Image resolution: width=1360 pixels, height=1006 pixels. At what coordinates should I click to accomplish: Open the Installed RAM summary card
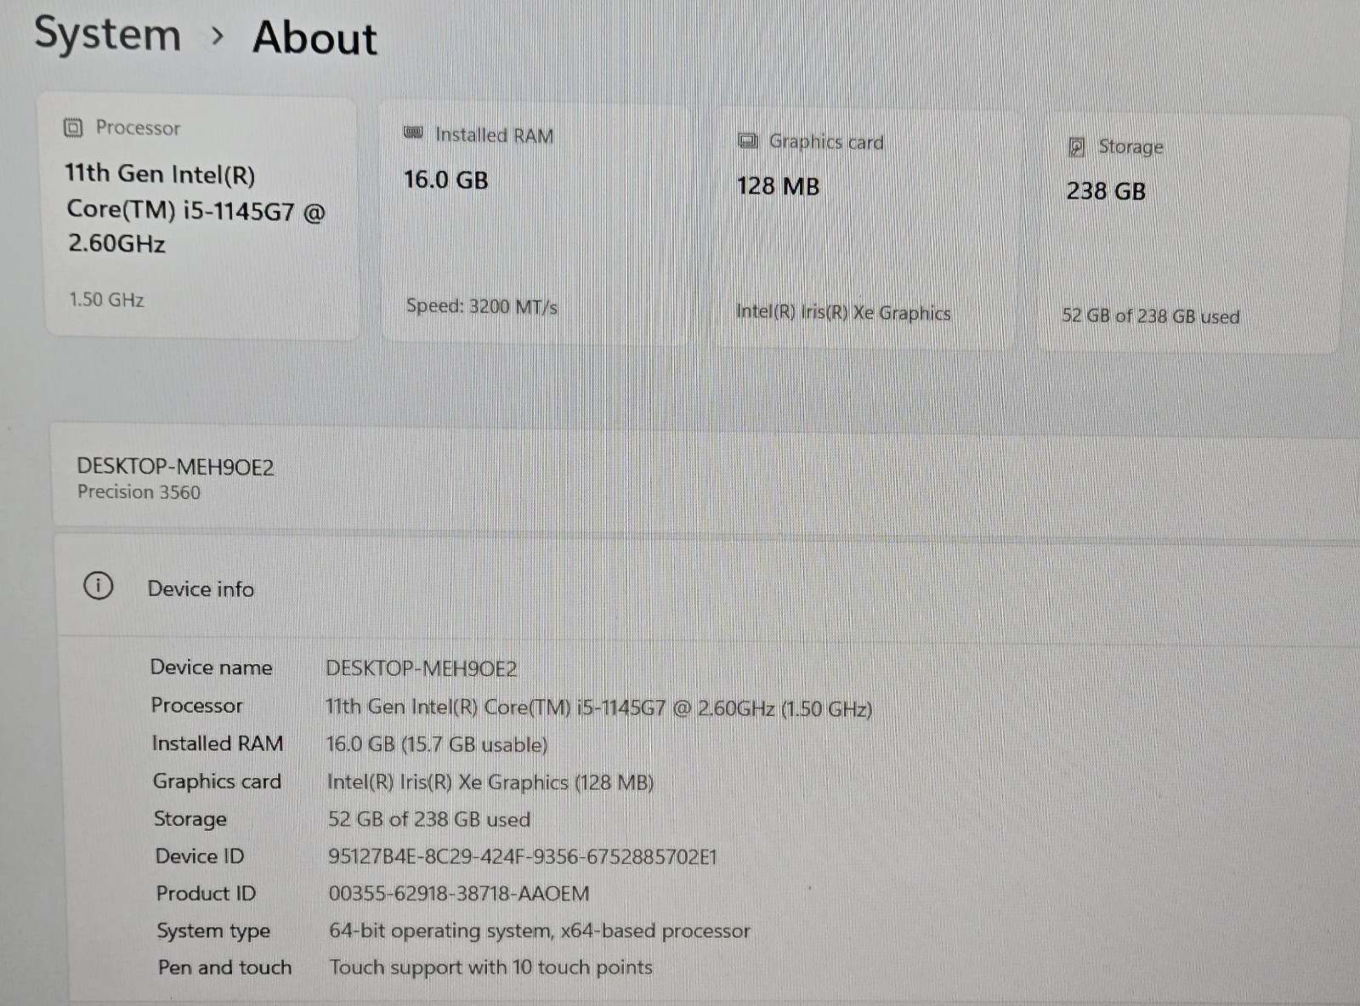534,223
